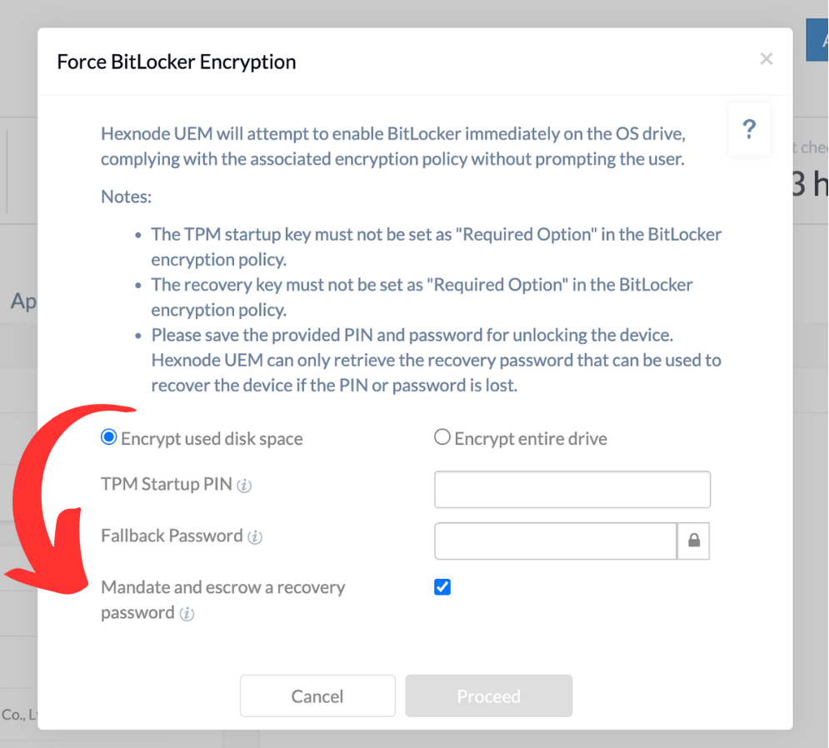Click the info icon near recovery password option
829x748 pixels.
coord(188,614)
